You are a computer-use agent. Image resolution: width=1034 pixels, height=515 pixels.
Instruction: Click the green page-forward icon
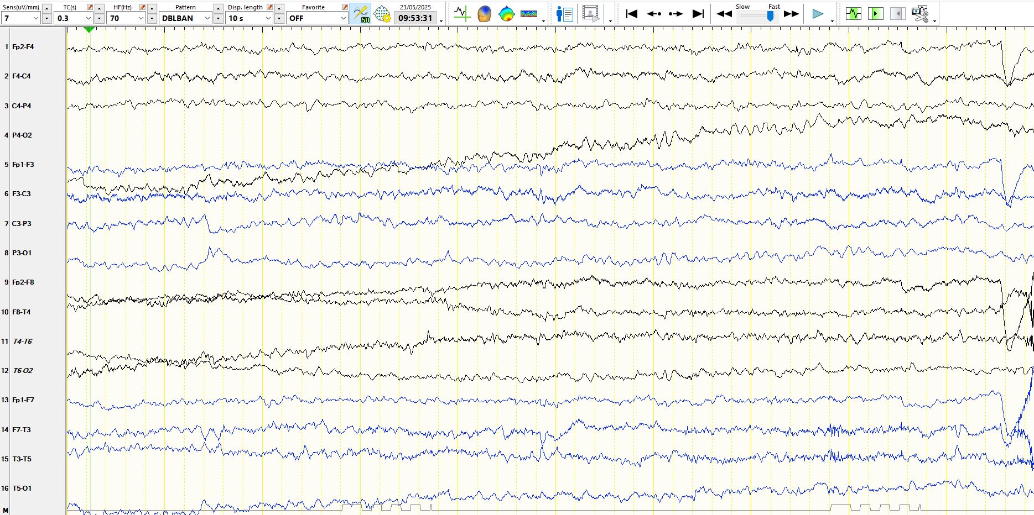point(876,14)
